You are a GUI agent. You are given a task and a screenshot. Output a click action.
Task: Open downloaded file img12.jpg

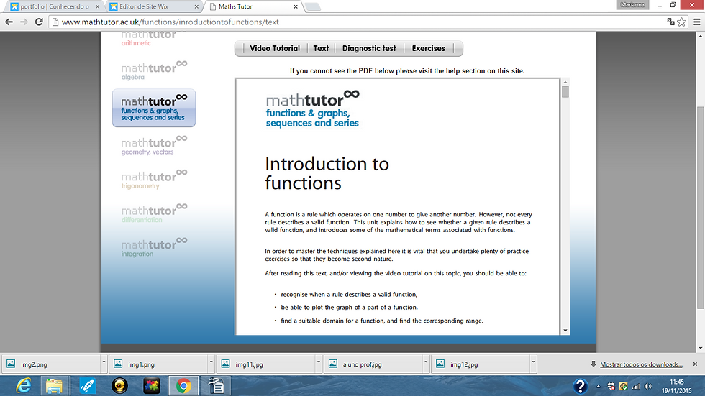point(481,364)
